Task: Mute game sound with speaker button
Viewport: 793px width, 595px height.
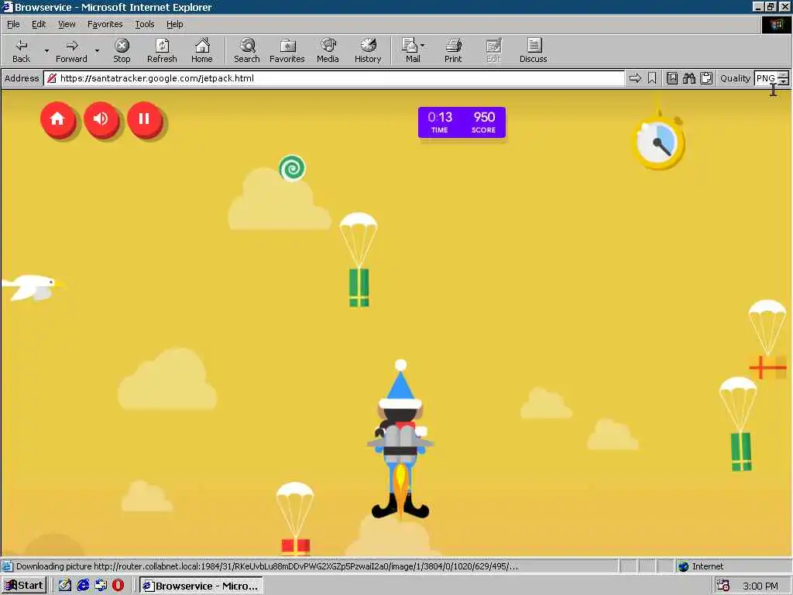Action: [101, 119]
